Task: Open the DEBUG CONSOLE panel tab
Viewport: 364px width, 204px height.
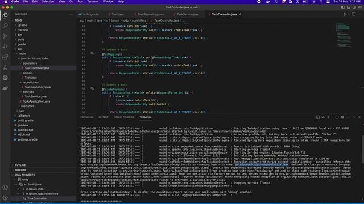Action: pyautogui.click(x=124, y=117)
